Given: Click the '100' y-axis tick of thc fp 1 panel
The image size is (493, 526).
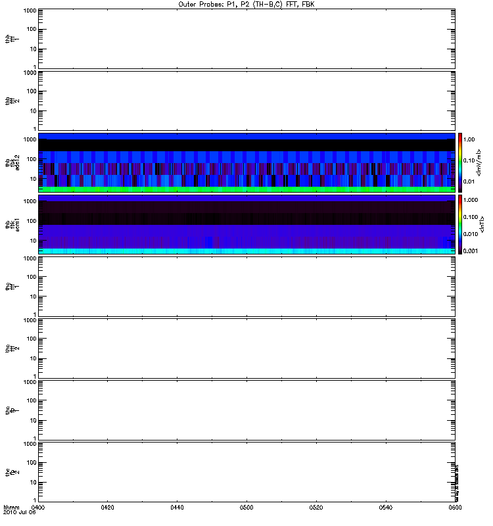Looking at the screenshot, I should click(32, 400).
